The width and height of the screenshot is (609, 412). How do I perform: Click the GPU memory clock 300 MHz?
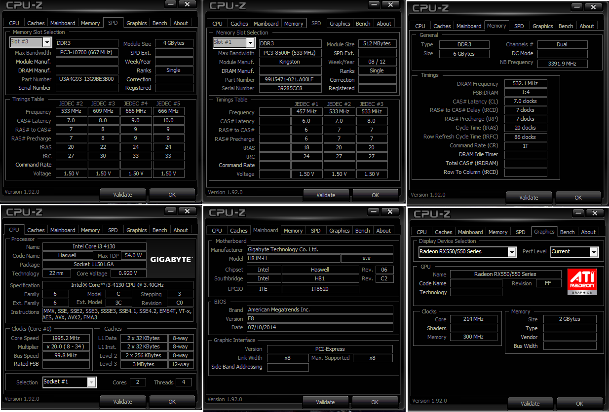473,337
